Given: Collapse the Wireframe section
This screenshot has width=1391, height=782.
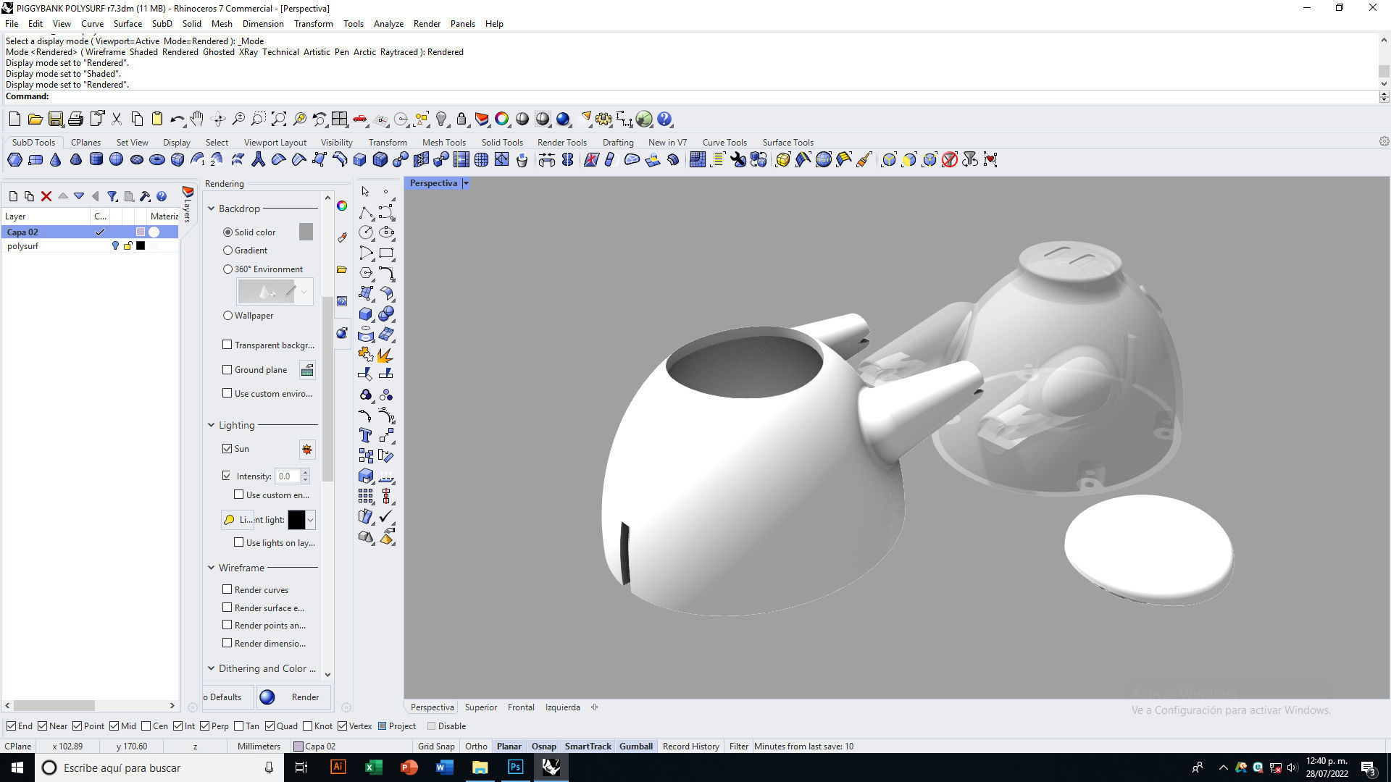Looking at the screenshot, I should (x=212, y=568).
